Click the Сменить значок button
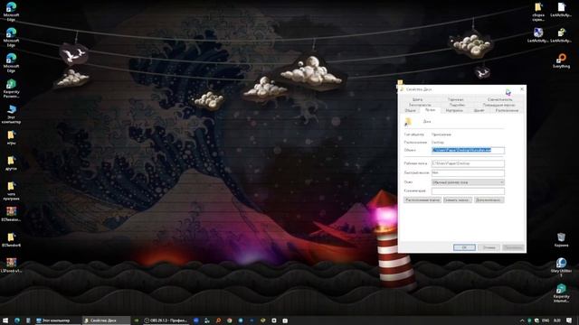The height and width of the screenshot is (325, 579). (457, 200)
